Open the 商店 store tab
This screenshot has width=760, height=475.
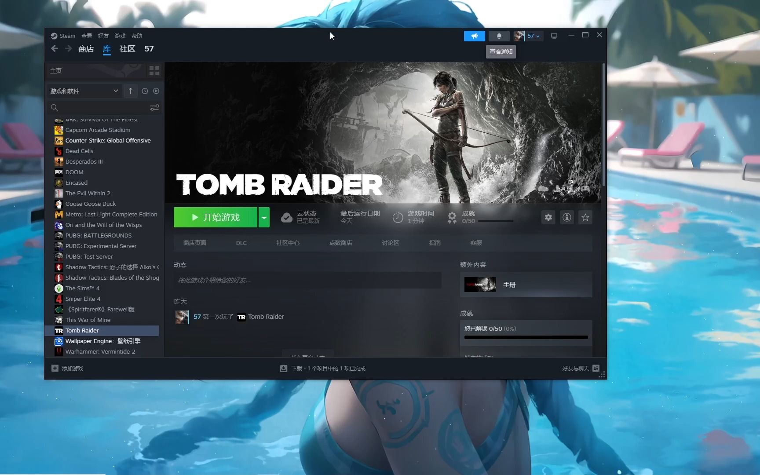[x=86, y=49]
